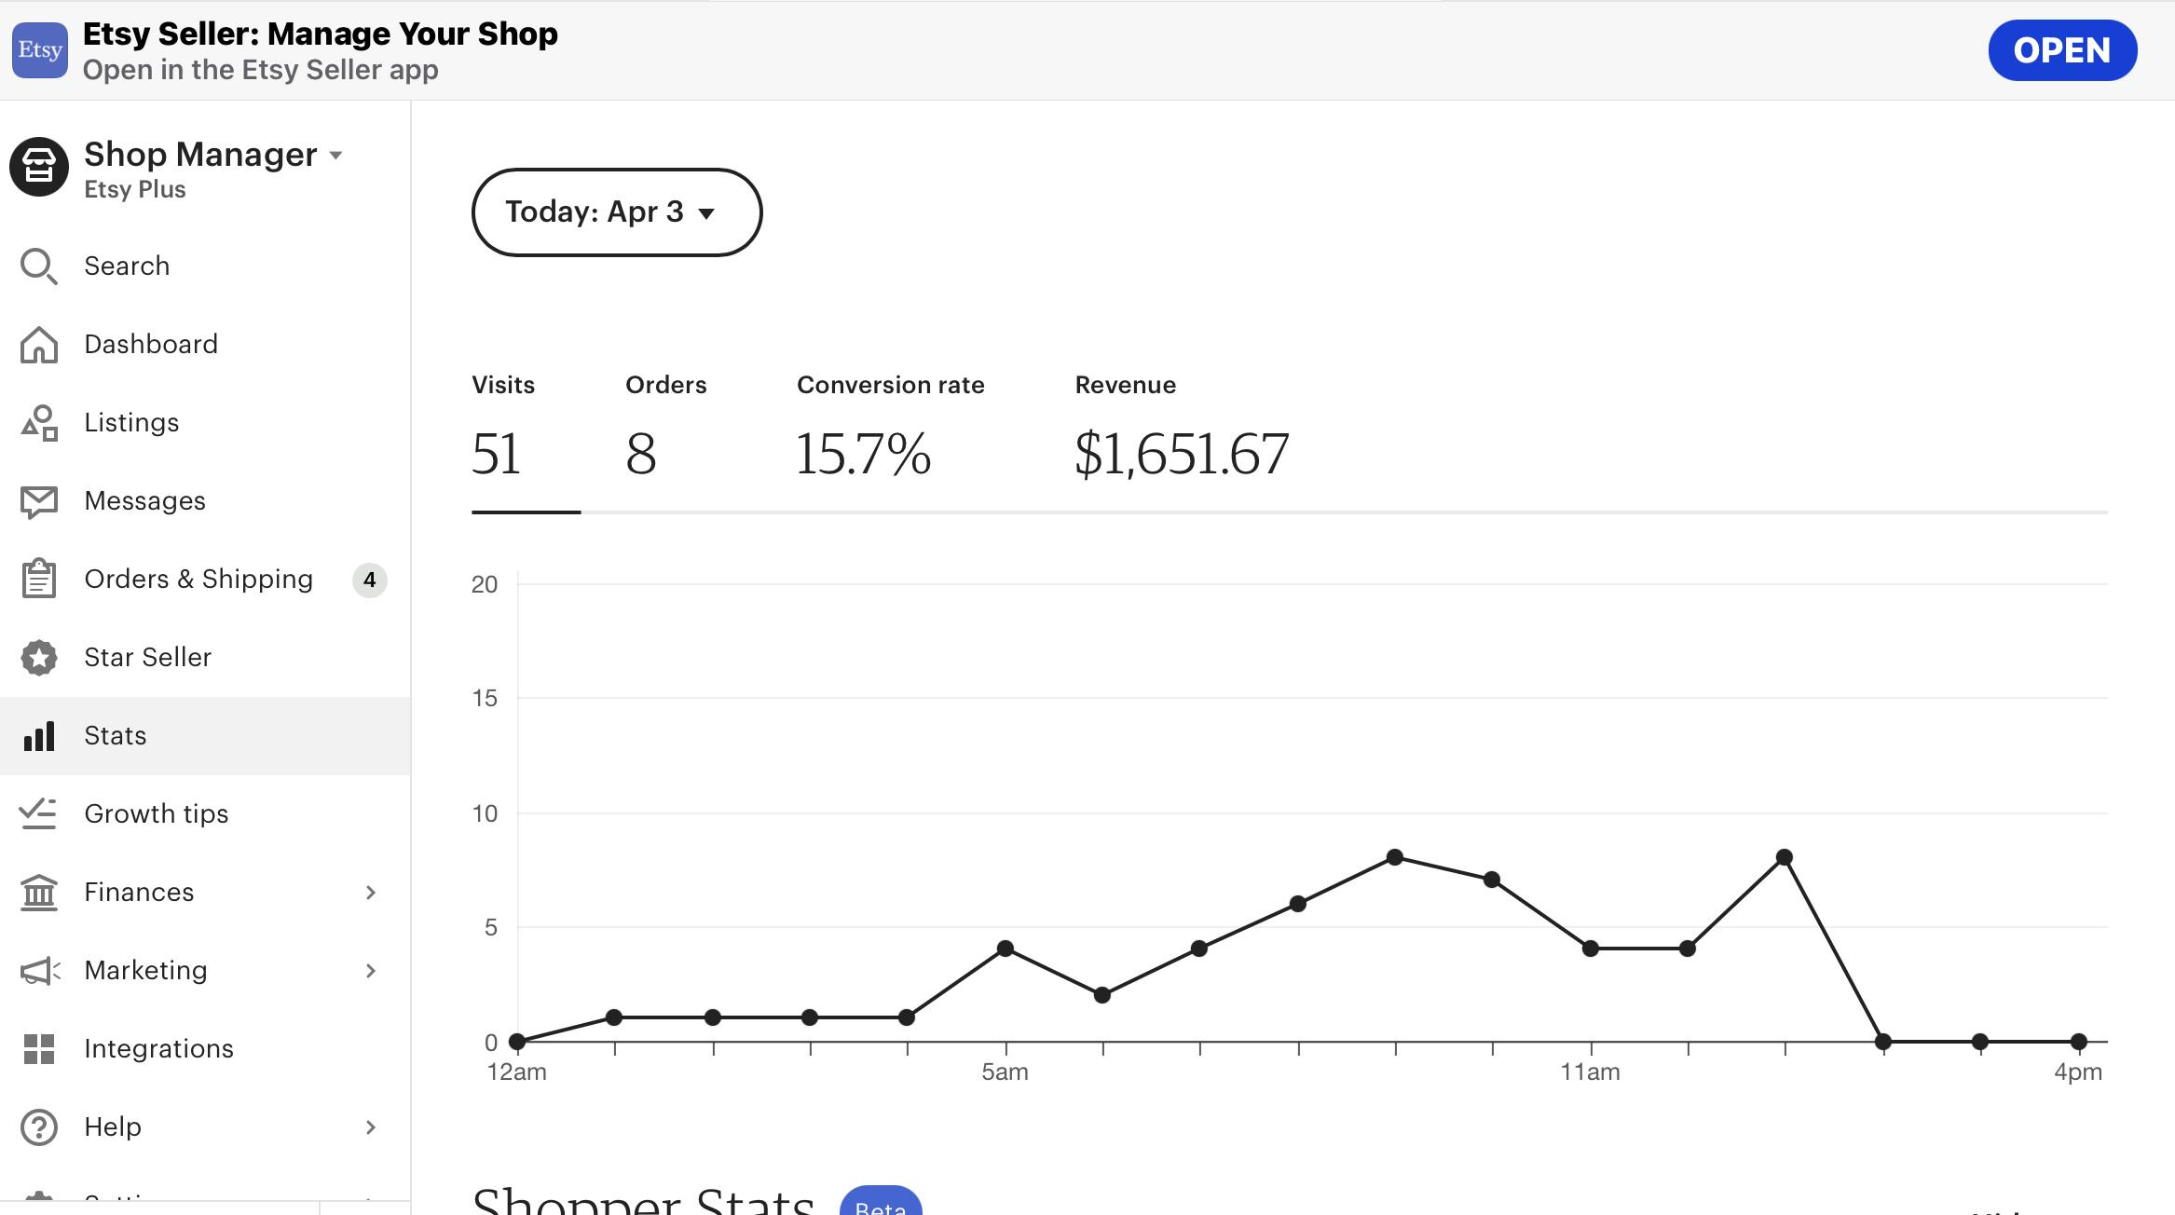Switch chart to the Orders metric tab
The image size is (2175, 1215).
[x=665, y=433]
